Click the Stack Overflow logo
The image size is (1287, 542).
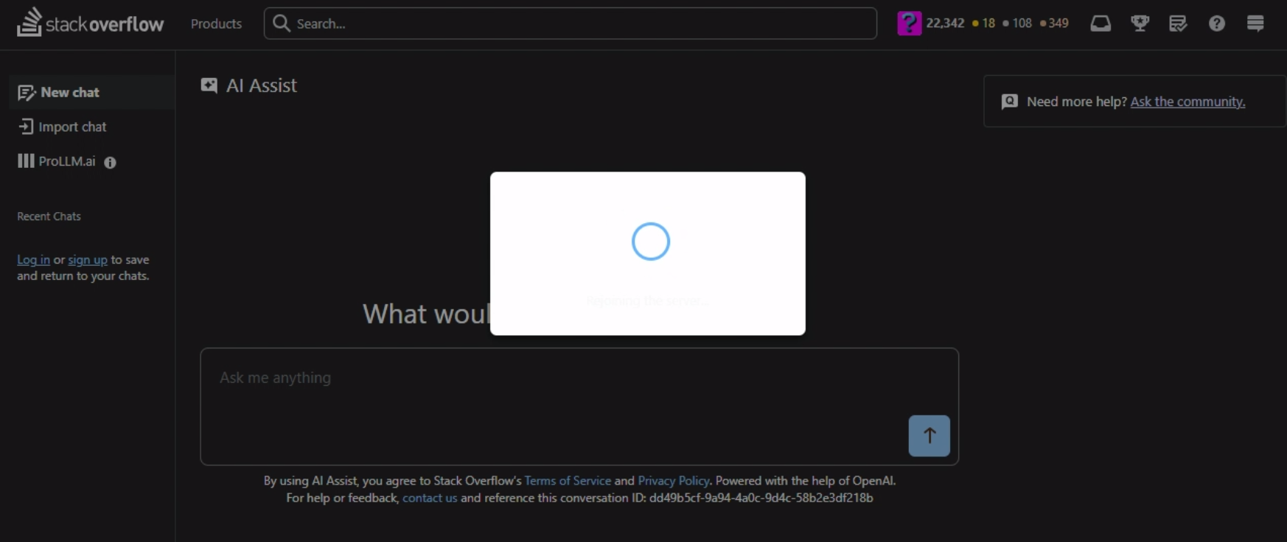coord(90,24)
